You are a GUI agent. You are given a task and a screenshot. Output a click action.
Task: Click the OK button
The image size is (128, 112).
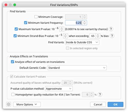(x=115, y=104)
